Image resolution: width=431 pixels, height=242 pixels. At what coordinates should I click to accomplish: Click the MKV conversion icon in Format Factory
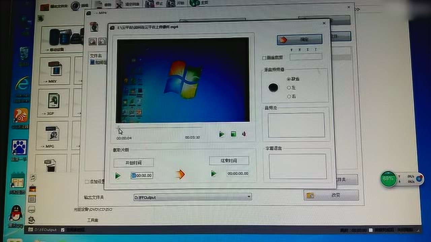click(55, 71)
